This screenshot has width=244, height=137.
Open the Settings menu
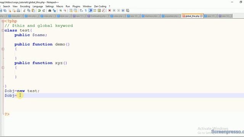click(x=50, y=6)
